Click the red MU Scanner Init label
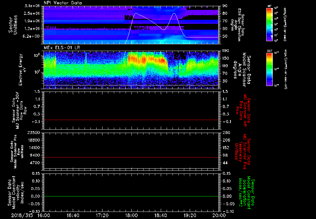The width and height of the screenshot is (316, 219). [x=243, y=110]
